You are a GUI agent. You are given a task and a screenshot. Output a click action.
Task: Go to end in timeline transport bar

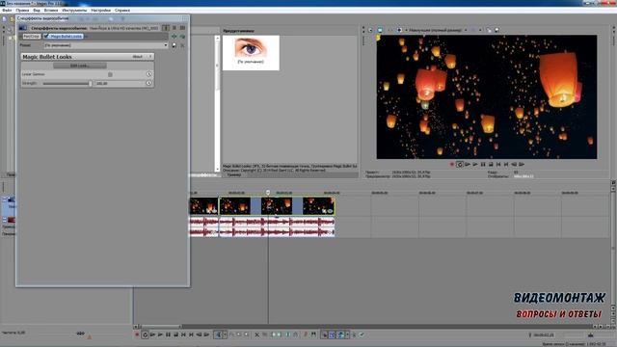tap(191, 334)
